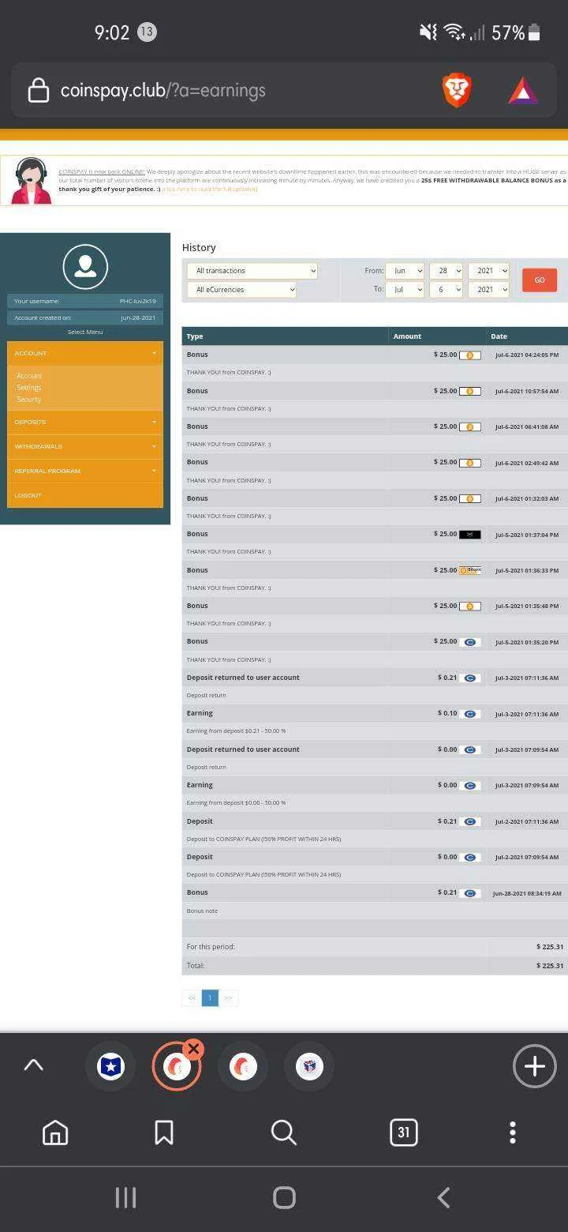Expand tab group with up chevron
This screenshot has width=568, height=1232.
33,1065
